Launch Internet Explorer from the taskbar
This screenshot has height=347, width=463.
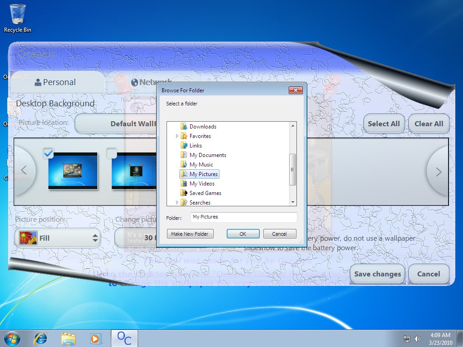click(x=40, y=338)
